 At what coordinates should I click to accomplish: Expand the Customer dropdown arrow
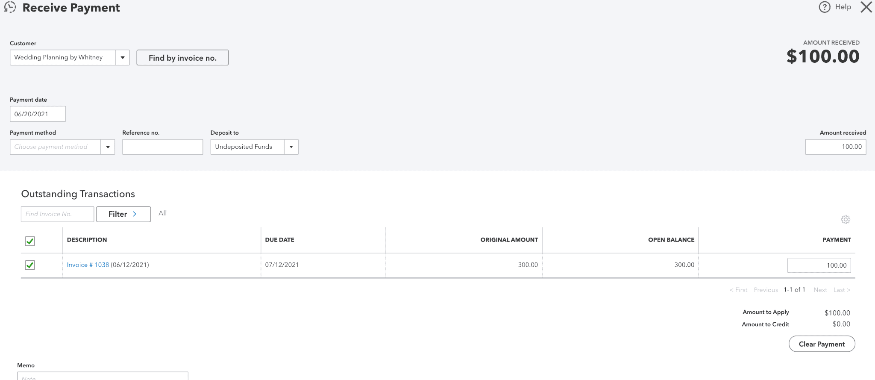point(122,58)
